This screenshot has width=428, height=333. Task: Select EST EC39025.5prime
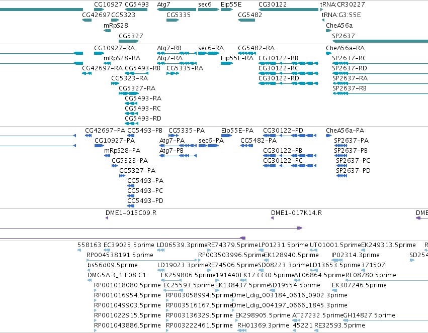[129, 246]
